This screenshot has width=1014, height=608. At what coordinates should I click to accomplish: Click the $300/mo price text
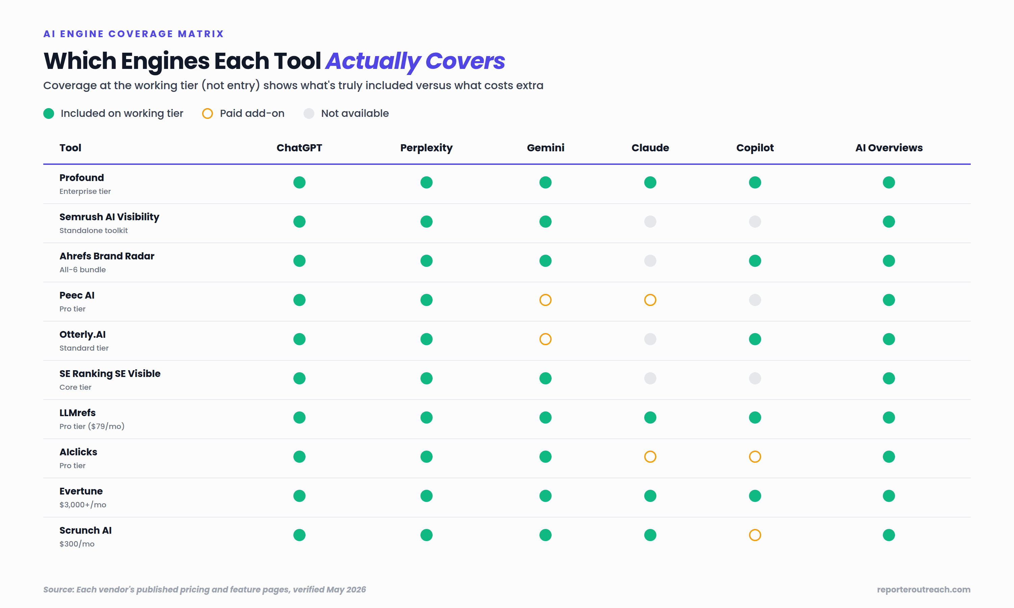tap(77, 544)
